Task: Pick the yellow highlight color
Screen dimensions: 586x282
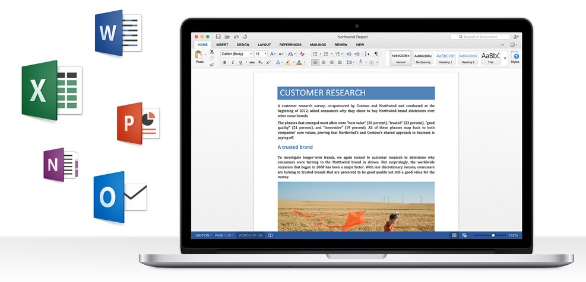Action: coord(288,62)
